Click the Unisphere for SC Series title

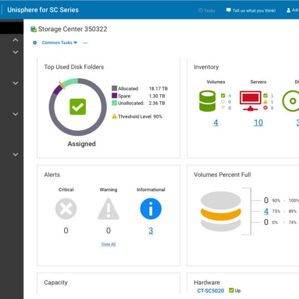click(x=43, y=10)
